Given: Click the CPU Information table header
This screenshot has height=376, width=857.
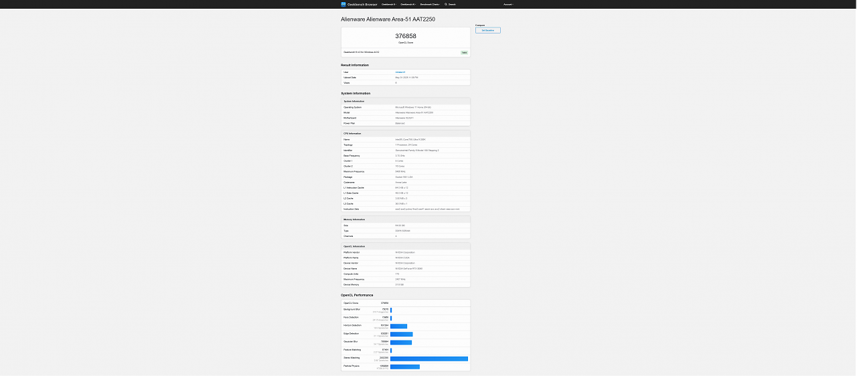Looking at the screenshot, I should click(x=406, y=133).
